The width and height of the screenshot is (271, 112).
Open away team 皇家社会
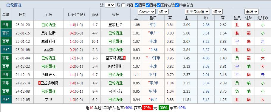click(116, 25)
